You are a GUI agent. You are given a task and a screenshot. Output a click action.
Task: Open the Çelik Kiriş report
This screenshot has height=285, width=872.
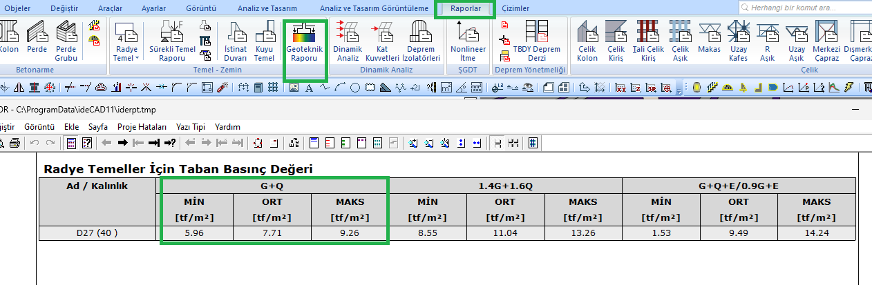point(616,41)
